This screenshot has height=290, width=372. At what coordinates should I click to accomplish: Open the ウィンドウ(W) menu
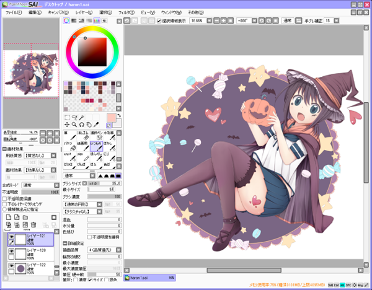pos(171,12)
